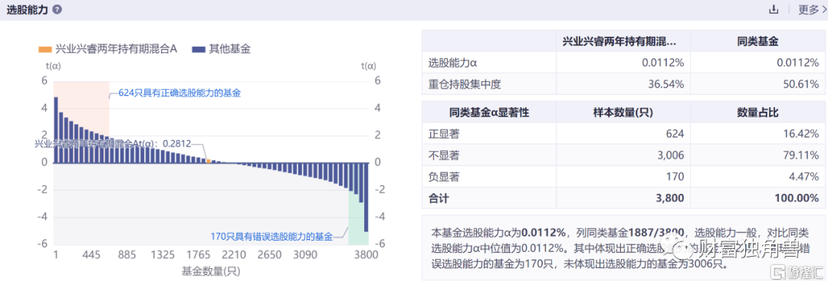Click the panel title 选股能力
The image size is (828, 285).
(x=28, y=9)
